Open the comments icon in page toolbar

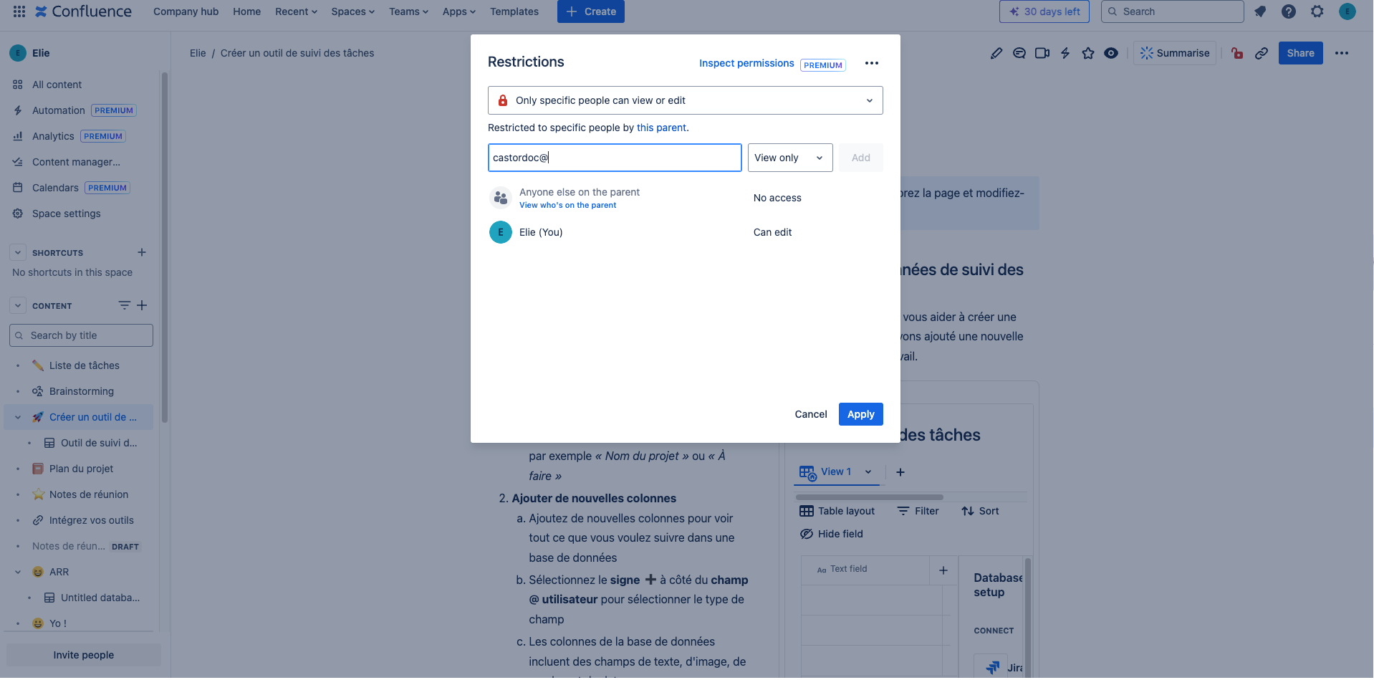tap(1019, 53)
